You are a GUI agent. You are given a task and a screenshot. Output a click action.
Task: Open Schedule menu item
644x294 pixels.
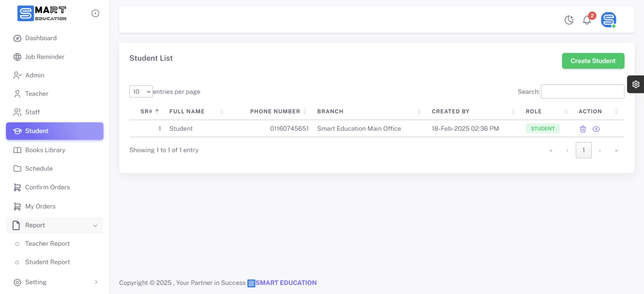pos(54,169)
